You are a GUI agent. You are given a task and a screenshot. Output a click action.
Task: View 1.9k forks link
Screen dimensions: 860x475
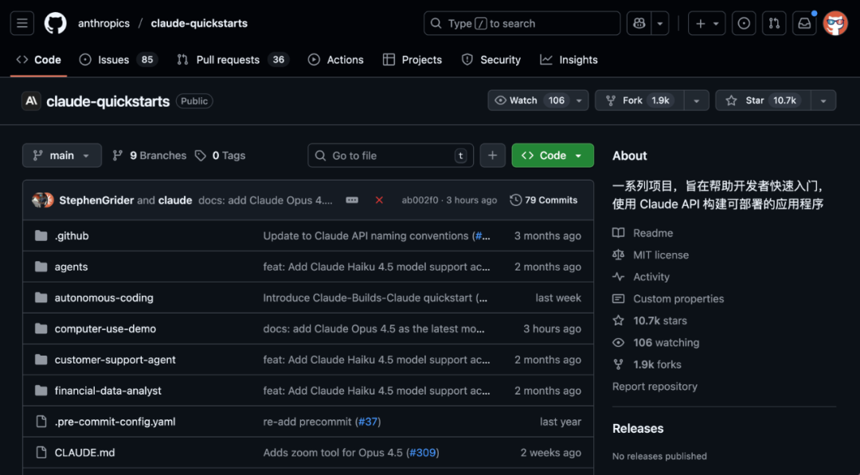(647, 364)
